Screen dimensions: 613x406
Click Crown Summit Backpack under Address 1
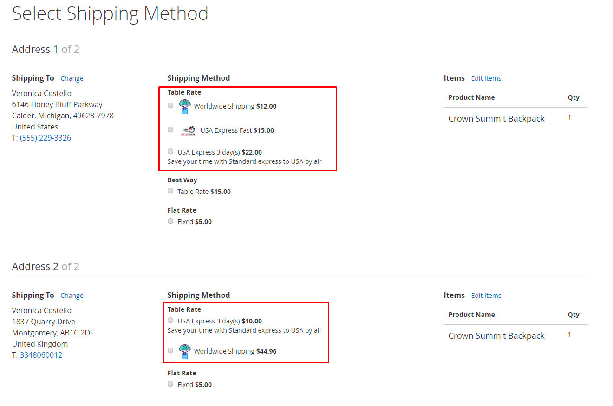click(496, 119)
